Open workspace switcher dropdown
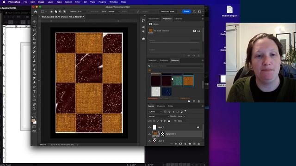The height and width of the screenshot is (166, 296). coord(200,12)
